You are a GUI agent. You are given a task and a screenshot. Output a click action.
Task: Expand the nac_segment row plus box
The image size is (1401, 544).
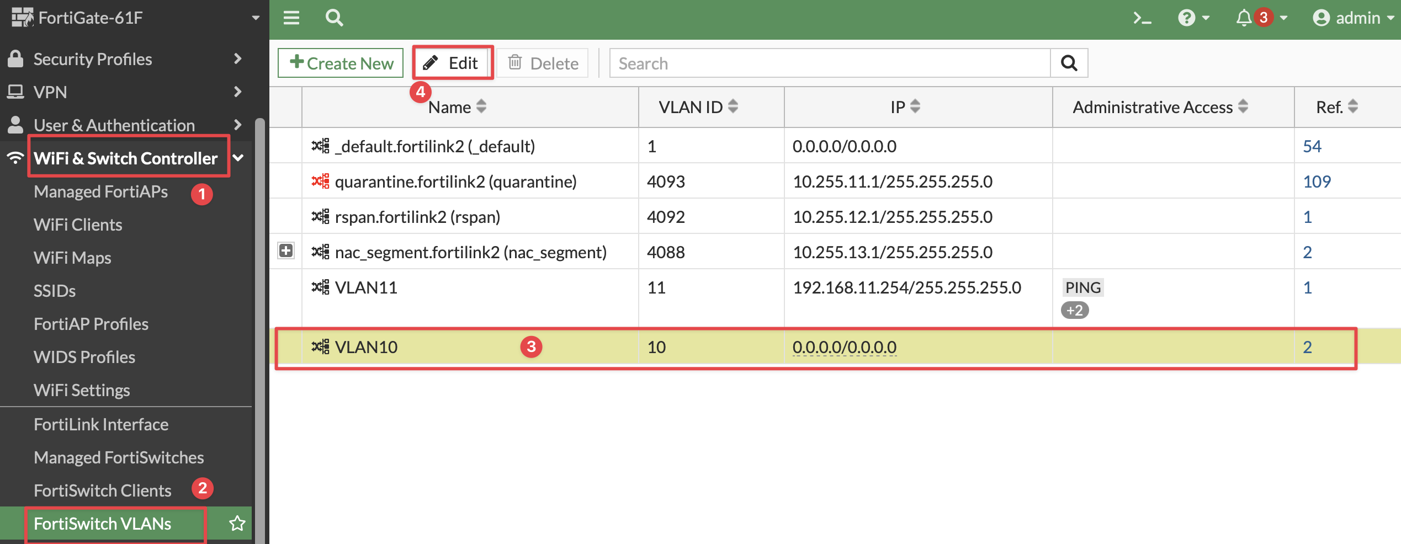point(286,251)
